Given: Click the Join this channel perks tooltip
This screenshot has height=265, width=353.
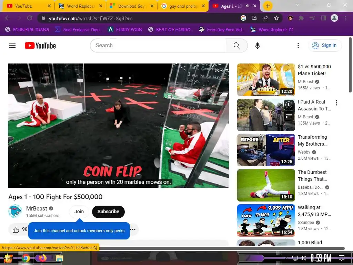Looking at the screenshot, I should 79,230.
